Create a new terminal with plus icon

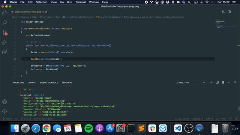(211, 82)
